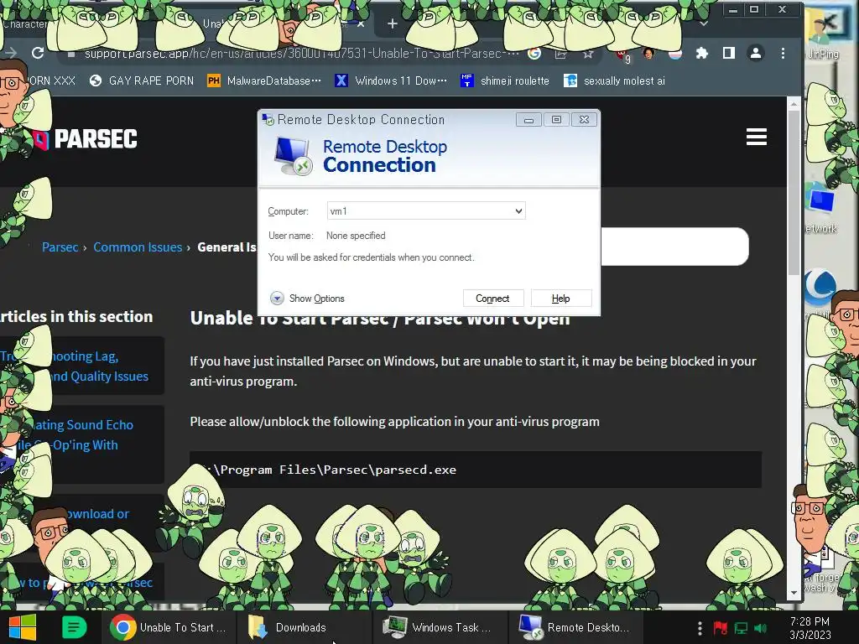Click the share icon in the address bar

coord(560,53)
